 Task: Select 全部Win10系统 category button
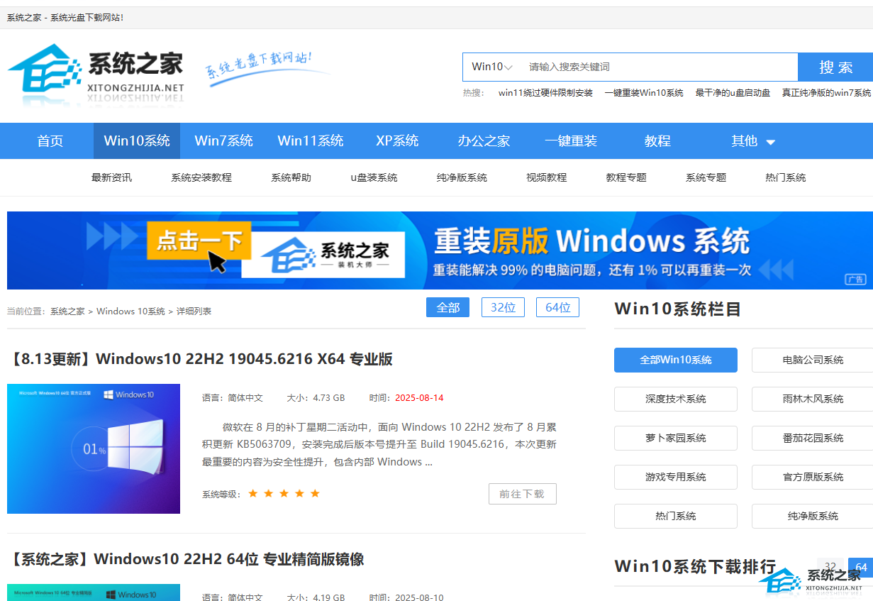pos(676,360)
